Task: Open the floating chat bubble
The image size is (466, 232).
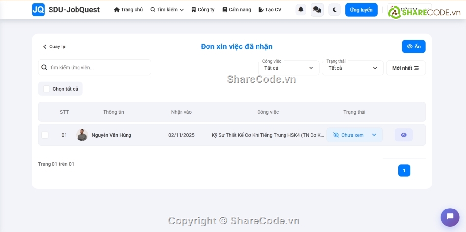Action: point(450,217)
